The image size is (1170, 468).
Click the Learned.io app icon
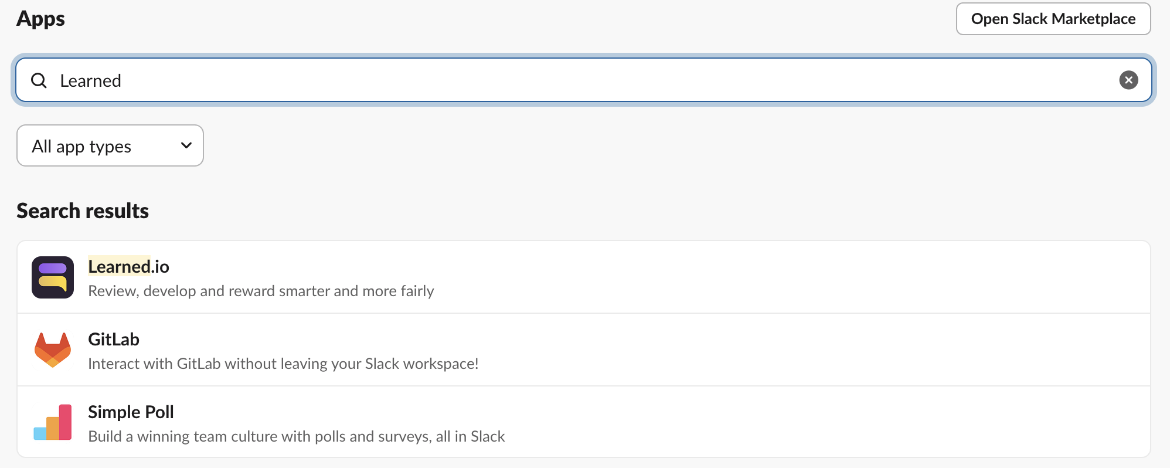click(x=53, y=277)
